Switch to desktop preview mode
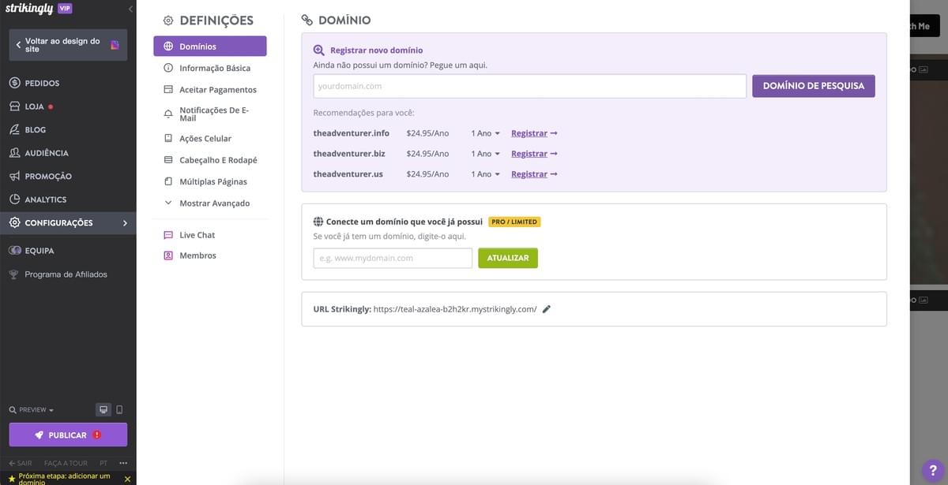The height and width of the screenshot is (485, 948). [x=103, y=409]
